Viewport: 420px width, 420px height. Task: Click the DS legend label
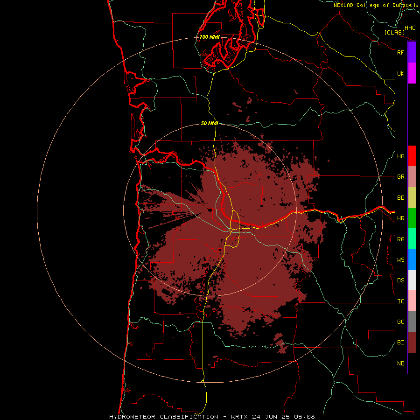coord(400,280)
